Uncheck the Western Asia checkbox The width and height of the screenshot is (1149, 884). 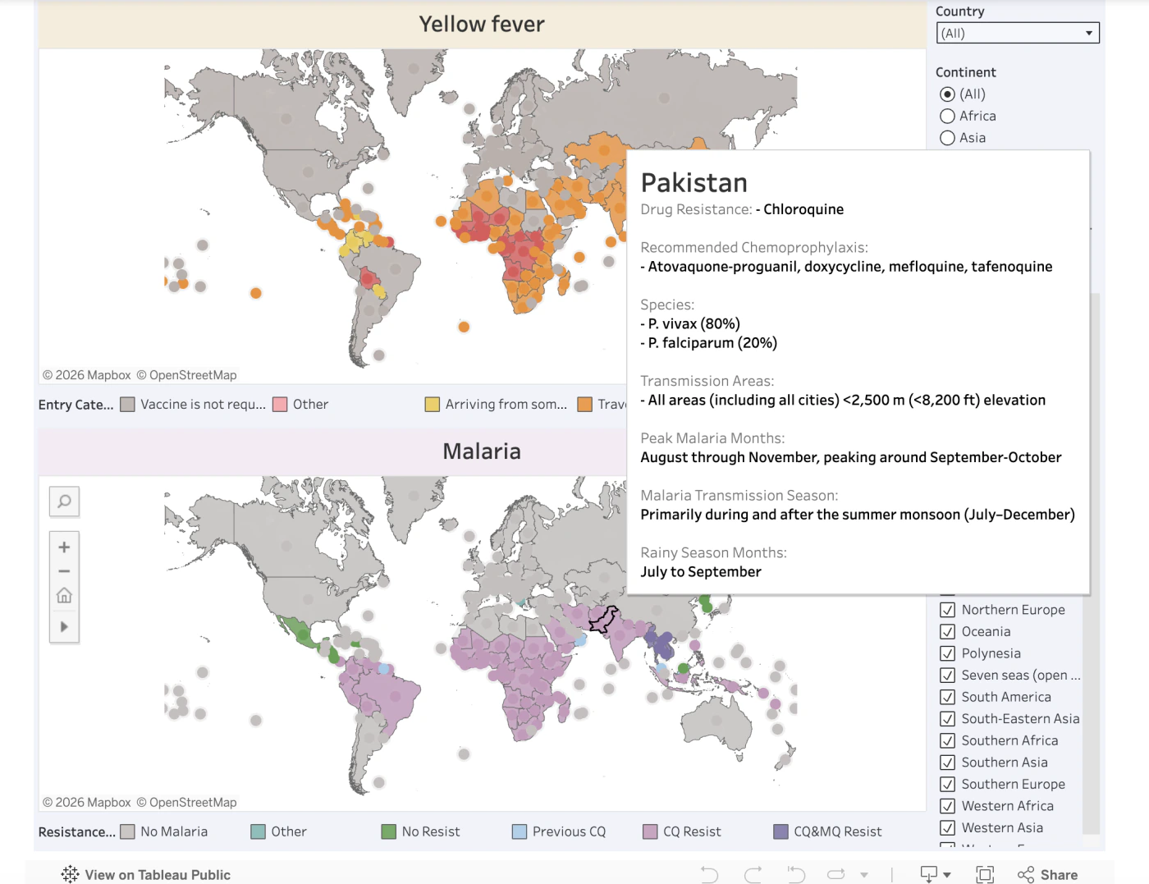pyautogui.click(x=947, y=828)
